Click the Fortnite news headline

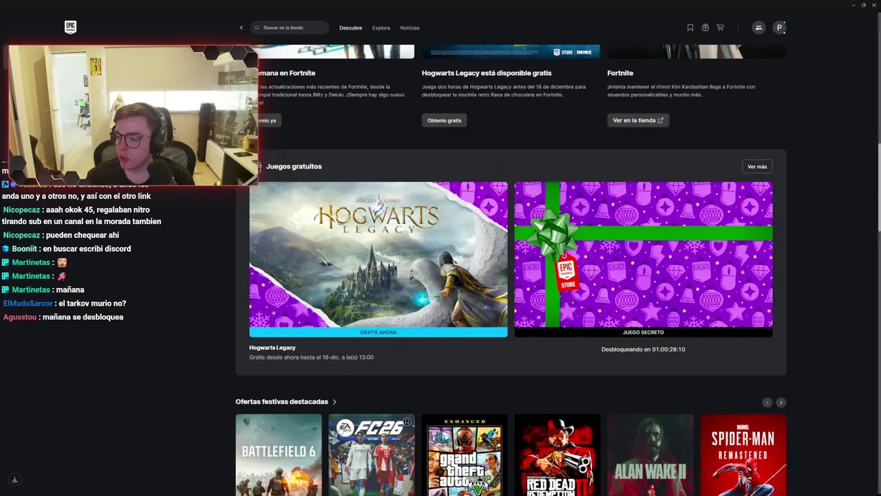click(x=620, y=73)
